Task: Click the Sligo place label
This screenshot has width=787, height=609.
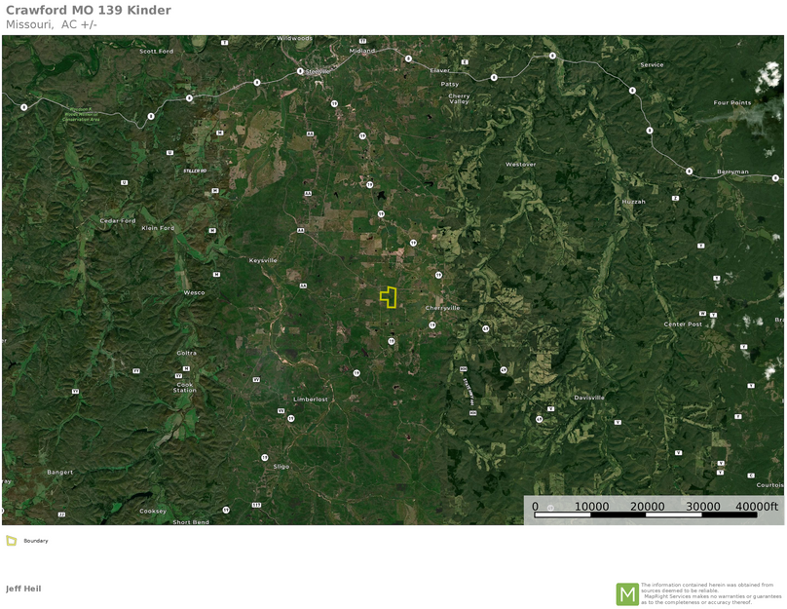Action: (281, 467)
